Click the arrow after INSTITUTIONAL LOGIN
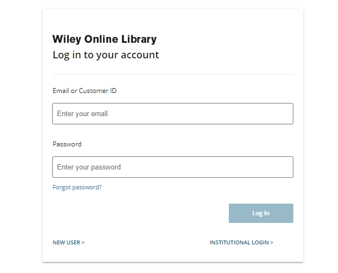 [272, 242]
